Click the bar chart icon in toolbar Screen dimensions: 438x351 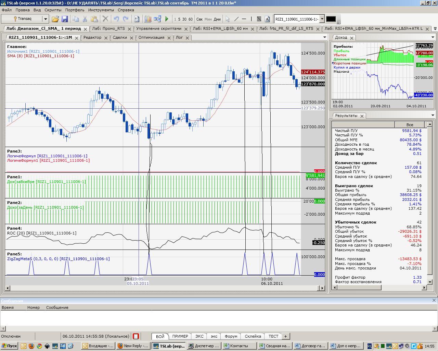148,19
